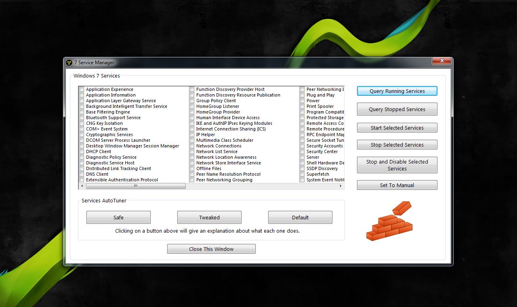Check Function Discovery Resource Publication
Screen dimensions: 517x307
click(192, 95)
